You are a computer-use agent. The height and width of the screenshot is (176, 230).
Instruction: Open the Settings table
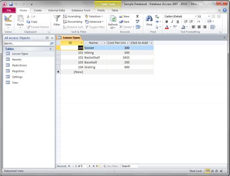click(x=17, y=77)
